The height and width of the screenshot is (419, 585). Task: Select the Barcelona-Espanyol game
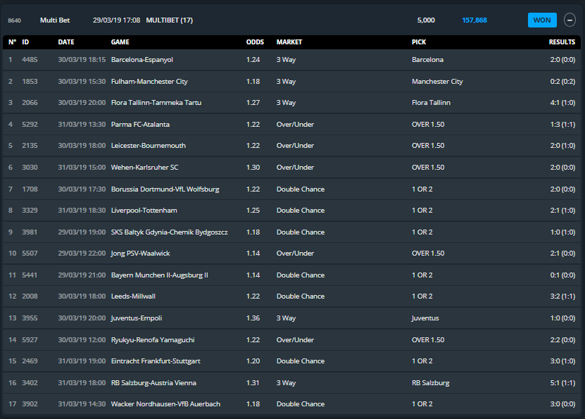(141, 60)
